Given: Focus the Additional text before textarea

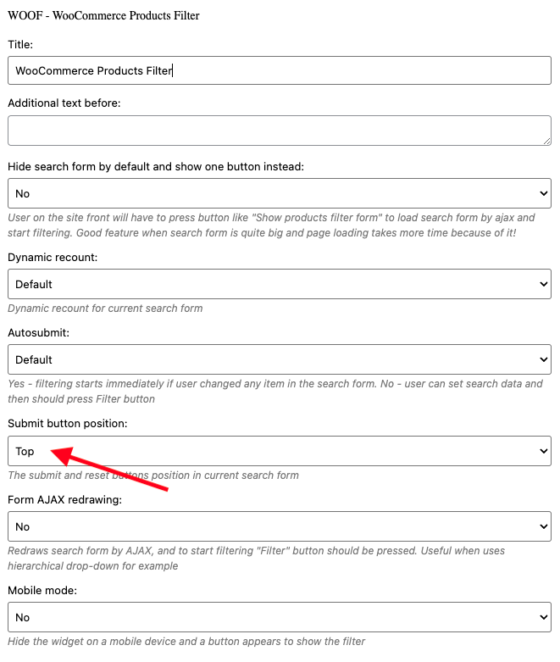Looking at the screenshot, I should 280,131.
